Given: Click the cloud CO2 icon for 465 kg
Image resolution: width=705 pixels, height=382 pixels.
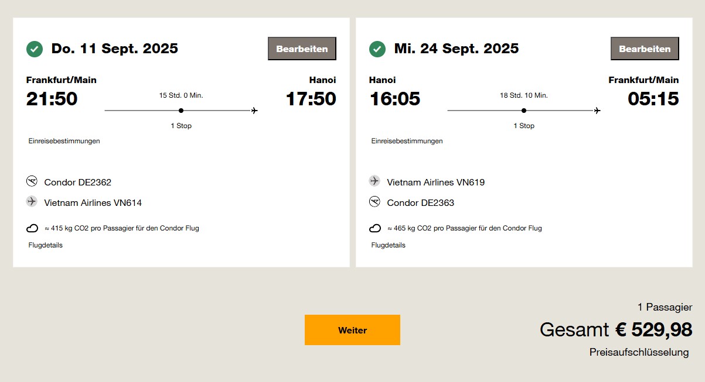Looking at the screenshot, I should point(375,228).
